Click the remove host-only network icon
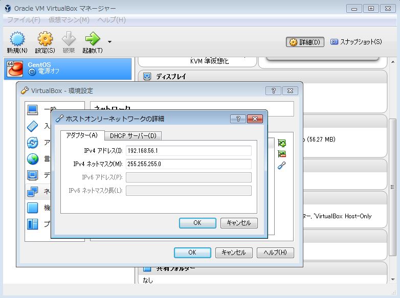This screenshot has width=400, height=298. (282, 154)
